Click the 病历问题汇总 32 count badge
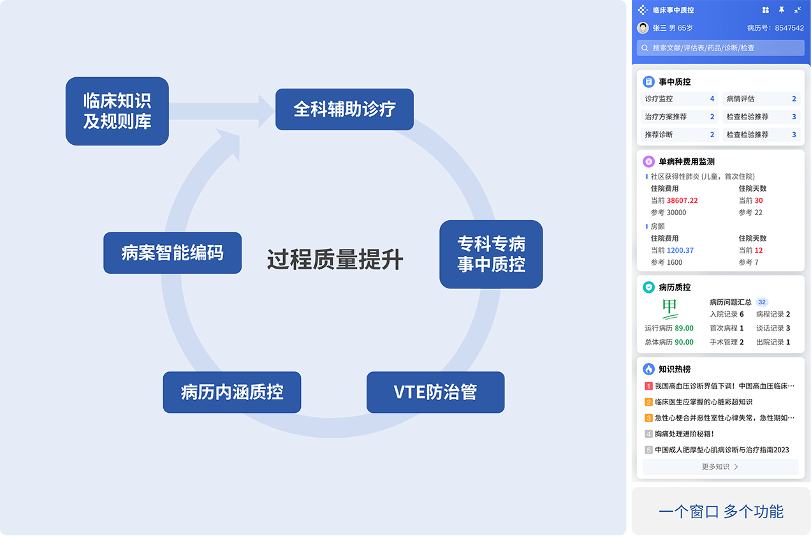 click(762, 302)
